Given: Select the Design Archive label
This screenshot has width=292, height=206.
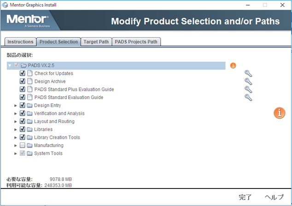Looking at the screenshot, I should tap(50, 82).
